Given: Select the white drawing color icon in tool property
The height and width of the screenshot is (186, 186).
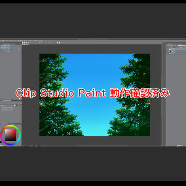Looking at the screenshot, I should (15, 106).
